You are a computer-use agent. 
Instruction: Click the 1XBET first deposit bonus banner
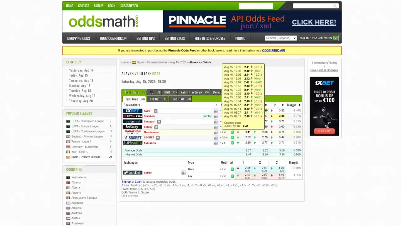point(324,106)
